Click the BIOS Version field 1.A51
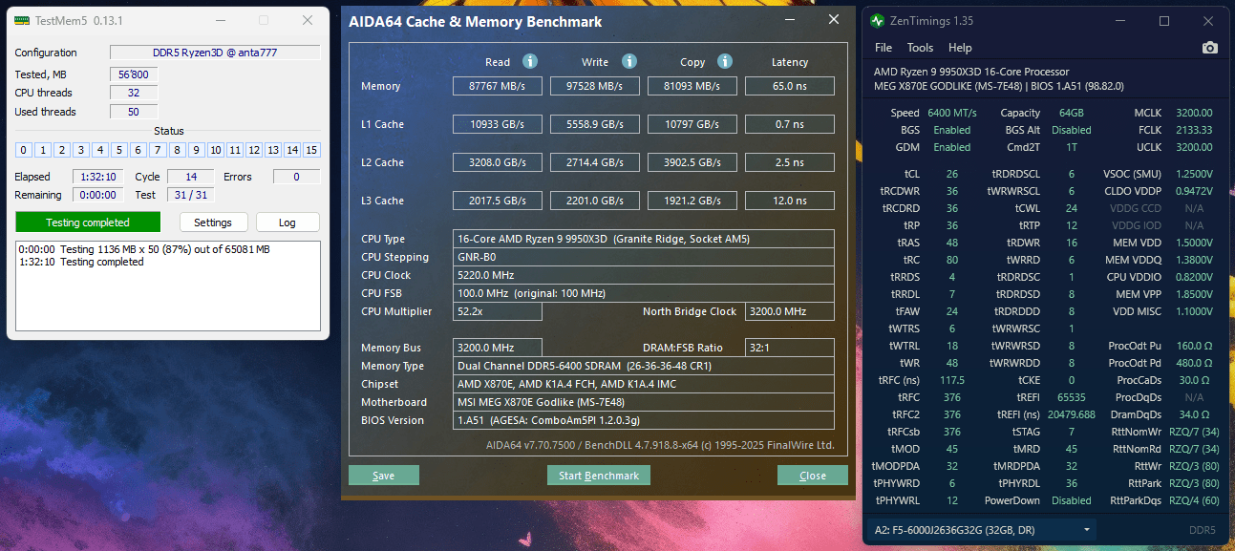The height and width of the screenshot is (551, 1235). pos(644,420)
